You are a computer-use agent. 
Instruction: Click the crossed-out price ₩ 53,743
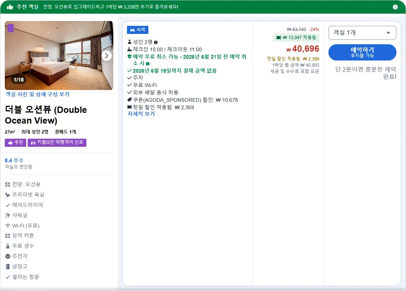coord(296,30)
